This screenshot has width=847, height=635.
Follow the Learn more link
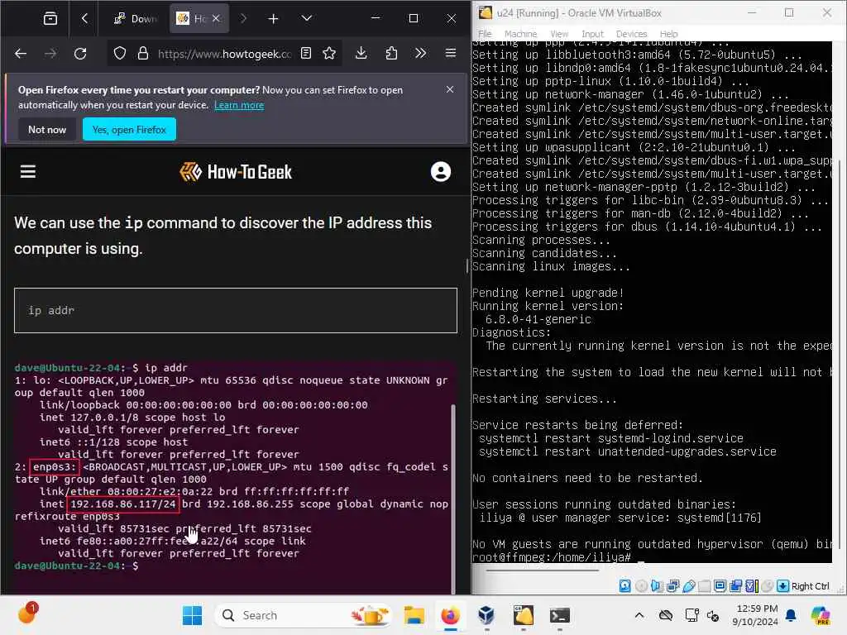tap(239, 105)
